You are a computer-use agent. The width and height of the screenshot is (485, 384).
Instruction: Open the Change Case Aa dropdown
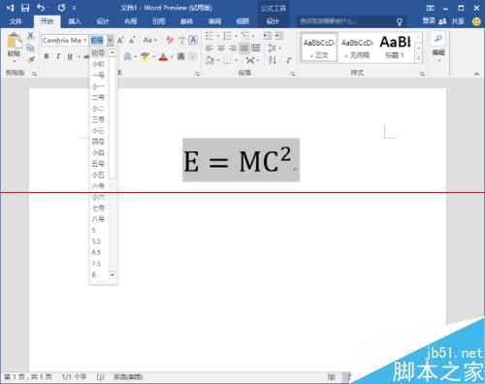pyautogui.click(x=150, y=40)
